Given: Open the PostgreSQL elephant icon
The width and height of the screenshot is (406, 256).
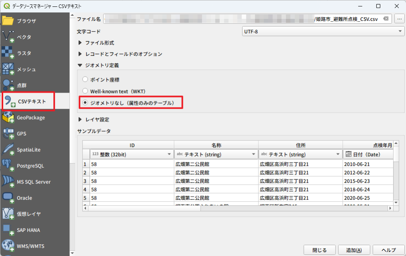Looking at the screenshot, I should click(x=8, y=166).
